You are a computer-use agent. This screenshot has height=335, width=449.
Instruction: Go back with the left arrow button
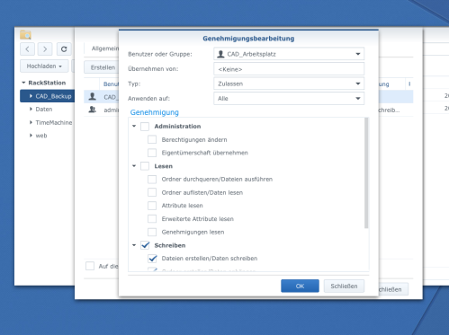pos(28,48)
